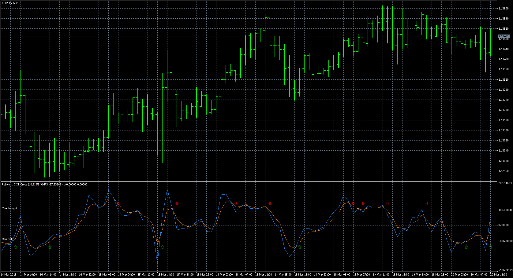Click the rightmost green buy arrow
Screen dimensions: 513x278
491,247
